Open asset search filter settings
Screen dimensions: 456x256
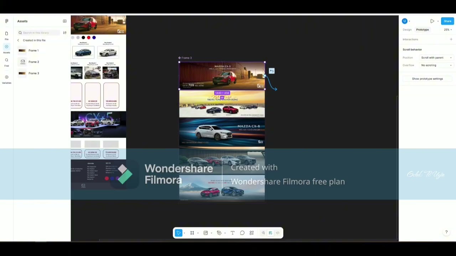point(65,33)
